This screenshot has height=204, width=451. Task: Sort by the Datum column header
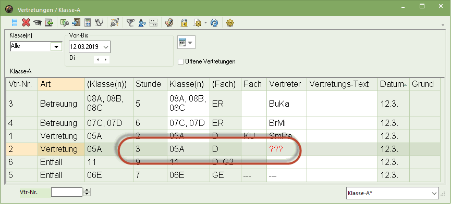[394, 84]
